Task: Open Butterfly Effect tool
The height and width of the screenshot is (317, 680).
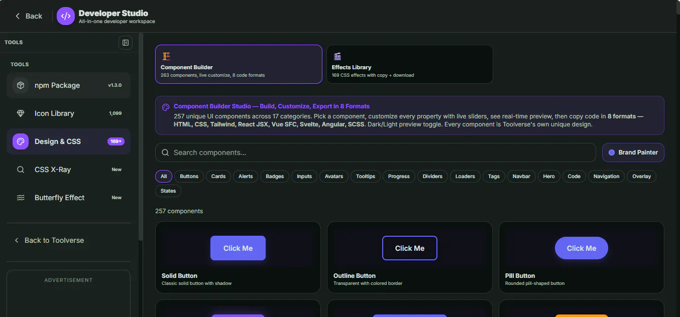Action: click(x=68, y=198)
